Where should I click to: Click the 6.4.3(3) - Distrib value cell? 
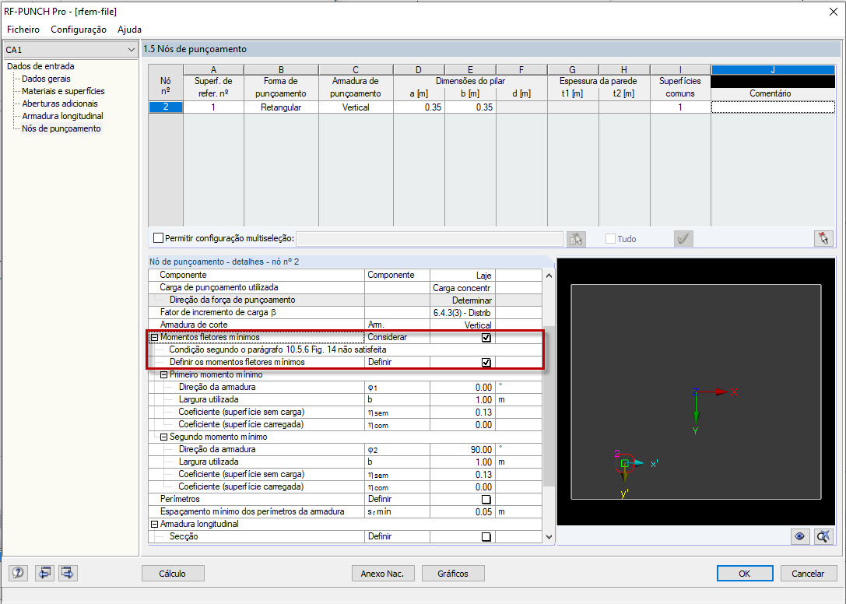[x=462, y=313]
